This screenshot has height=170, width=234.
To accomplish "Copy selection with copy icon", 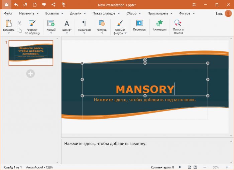I will tap(19, 30).
